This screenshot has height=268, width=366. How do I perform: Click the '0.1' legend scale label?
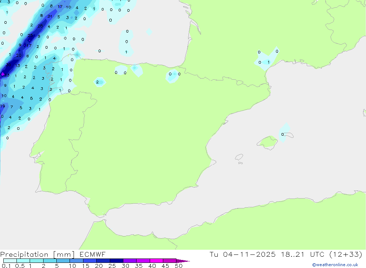[6, 266]
